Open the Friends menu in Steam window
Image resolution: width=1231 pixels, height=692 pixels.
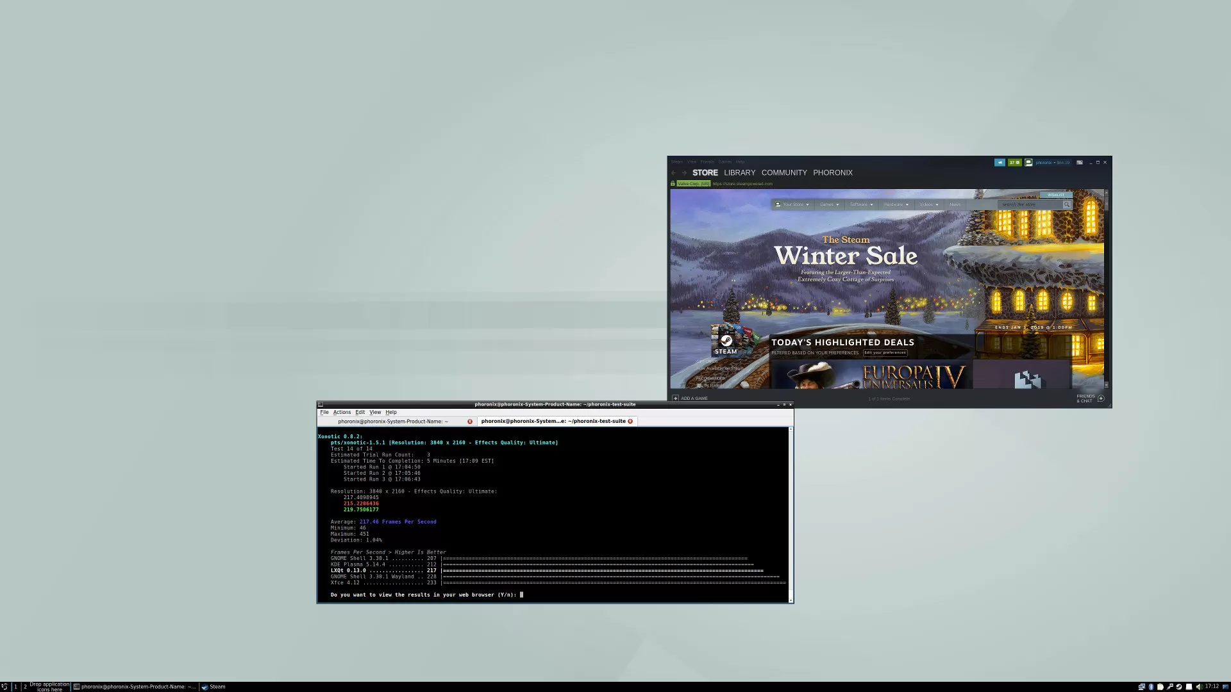(x=707, y=162)
